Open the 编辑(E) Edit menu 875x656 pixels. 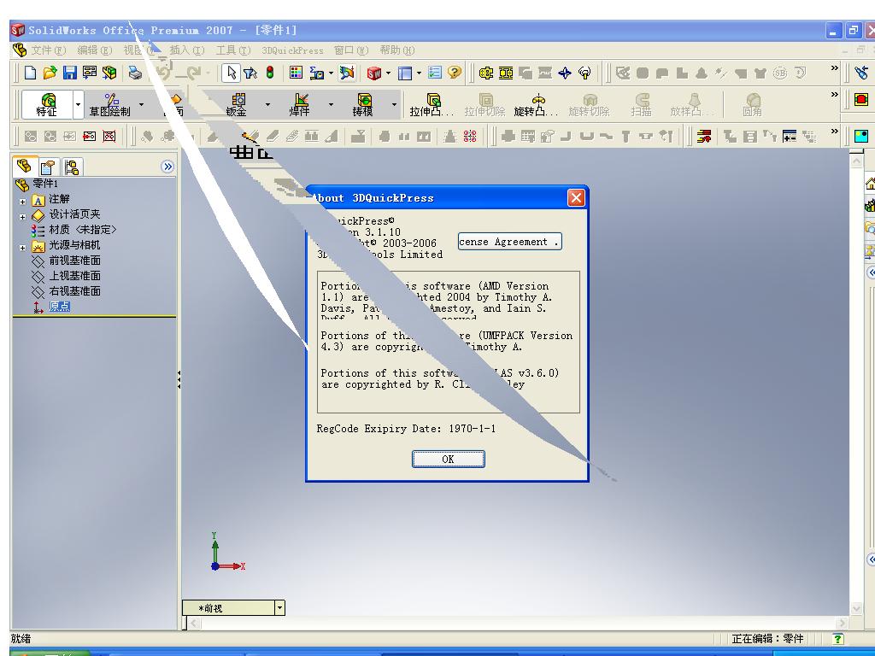(x=95, y=50)
